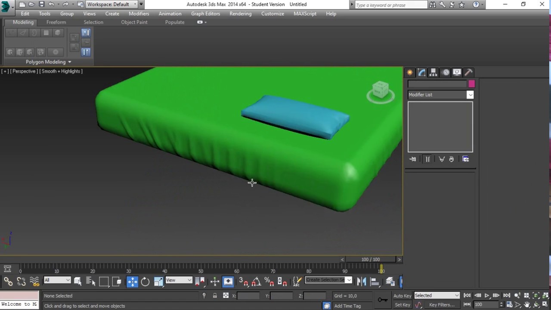Open the Animation menu
This screenshot has width=551, height=310.
(x=170, y=14)
